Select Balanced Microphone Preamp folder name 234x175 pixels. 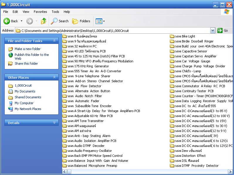point(92,166)
